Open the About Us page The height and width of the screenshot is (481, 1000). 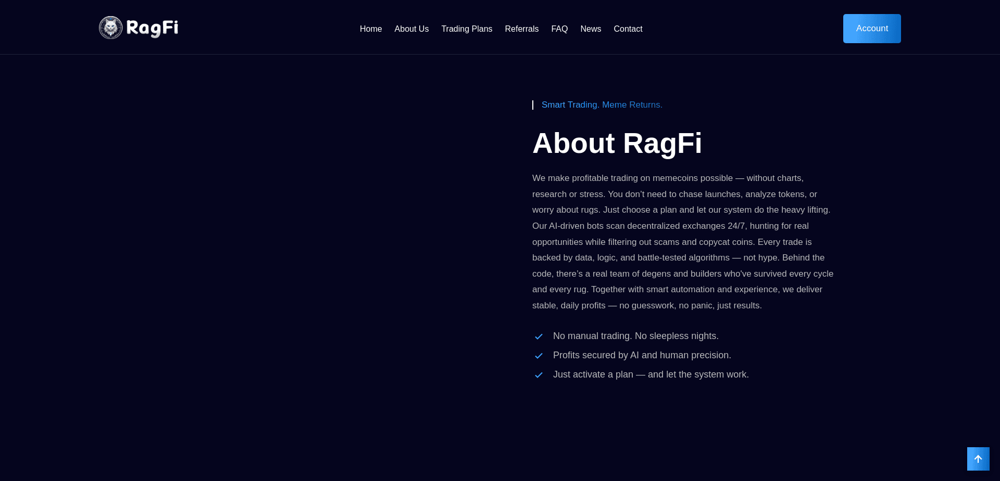(x=411, y=29)
